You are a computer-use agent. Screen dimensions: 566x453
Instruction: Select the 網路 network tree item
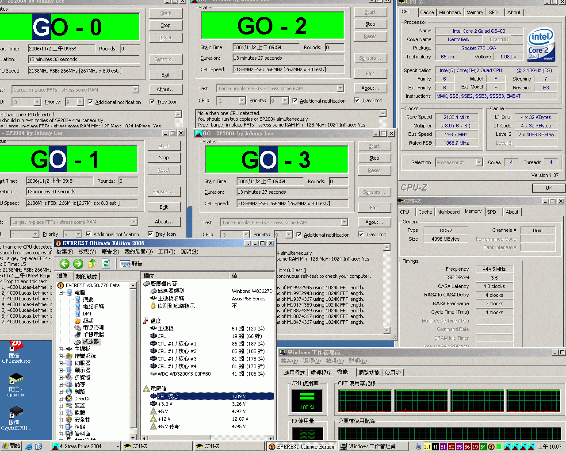point(80,392)
